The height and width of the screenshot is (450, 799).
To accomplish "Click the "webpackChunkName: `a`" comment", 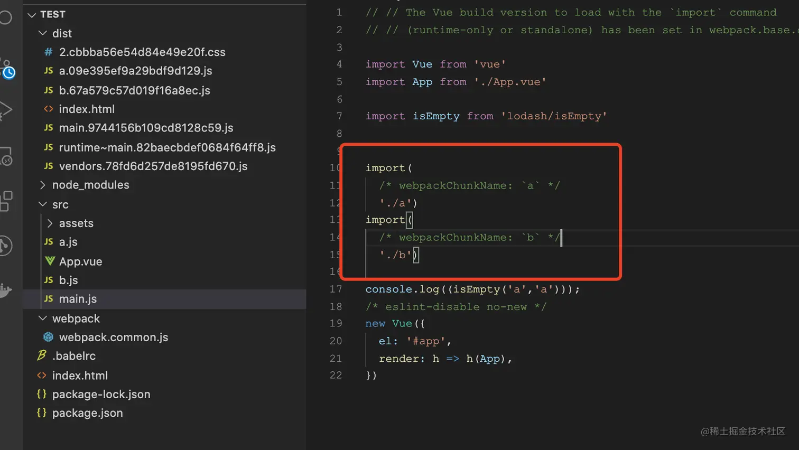I will [x=469, y=185].
